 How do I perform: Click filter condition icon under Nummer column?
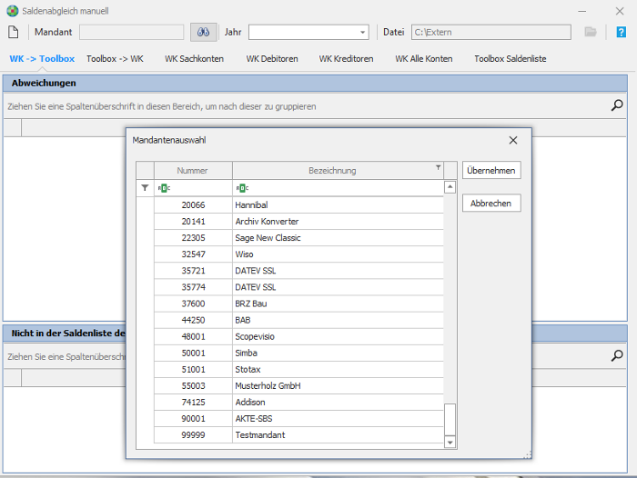(164, 188)
